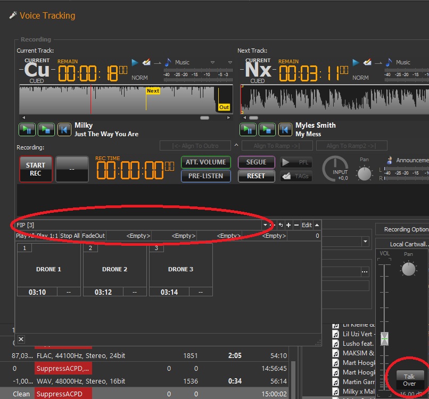429x399 pixels.
Task: Click the blank '--' button beside START REC
Action: point(72,169)
